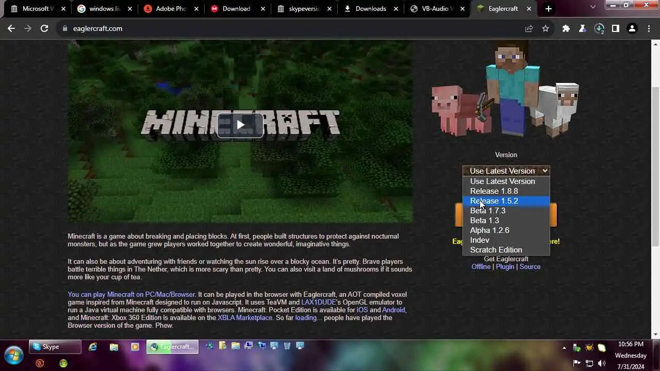Click the site info lock icon

click(x=65, y=28)
